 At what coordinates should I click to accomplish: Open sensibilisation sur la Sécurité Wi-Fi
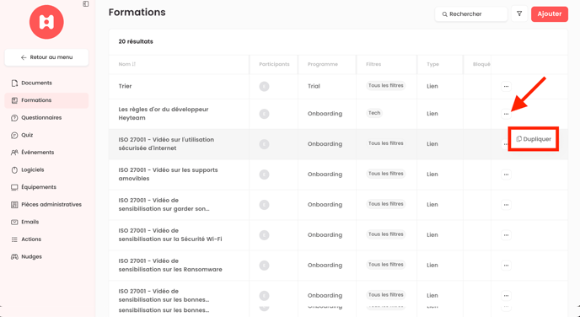coord(170,235)
